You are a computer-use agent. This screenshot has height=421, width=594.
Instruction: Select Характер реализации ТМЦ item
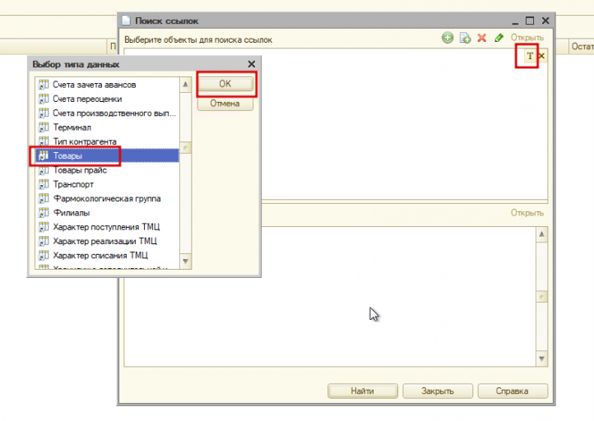tap(107, 241)
